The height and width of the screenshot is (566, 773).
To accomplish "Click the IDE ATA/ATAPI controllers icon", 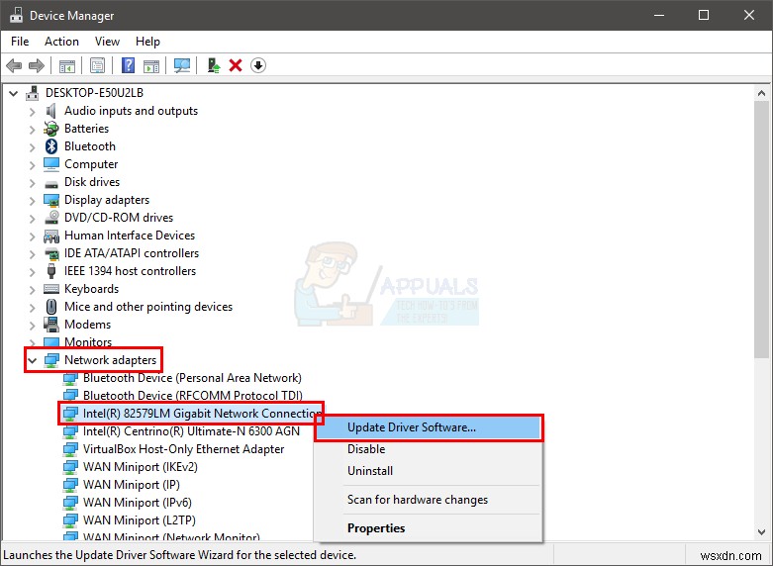I will 51,253.
